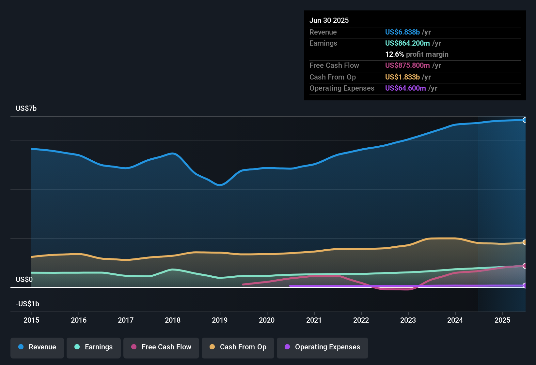Toggle the Earnings legend series
Viewport: 536px width, 365px height.
94,347
